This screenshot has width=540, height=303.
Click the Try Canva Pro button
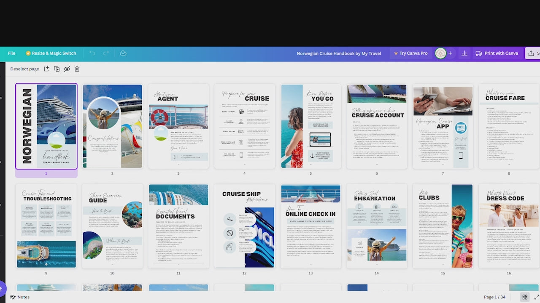[410, 53]
